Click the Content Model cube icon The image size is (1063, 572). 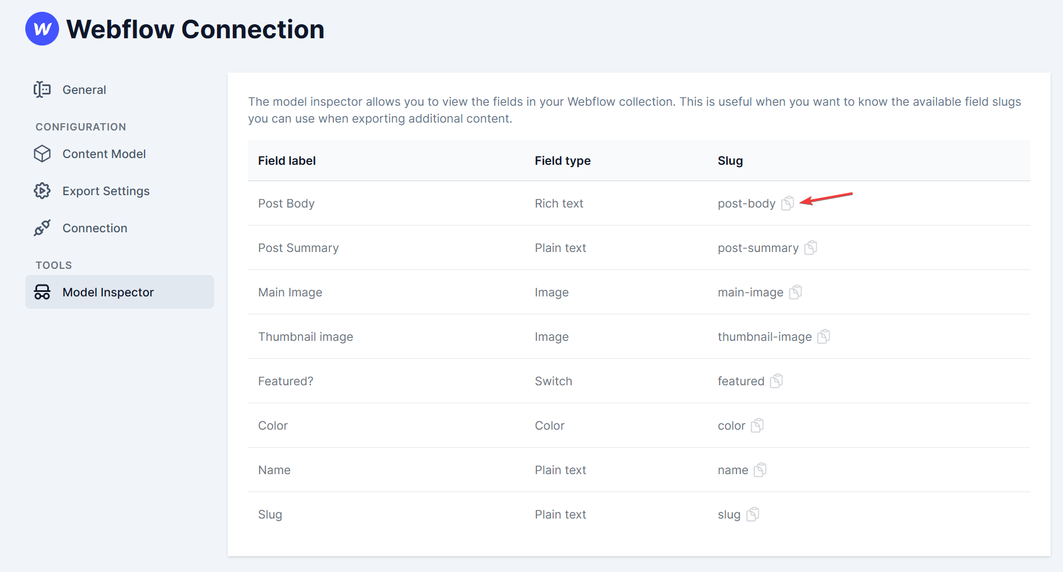(42, 154)
